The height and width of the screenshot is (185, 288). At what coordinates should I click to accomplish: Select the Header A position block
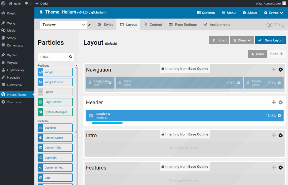tap(185, 116)
